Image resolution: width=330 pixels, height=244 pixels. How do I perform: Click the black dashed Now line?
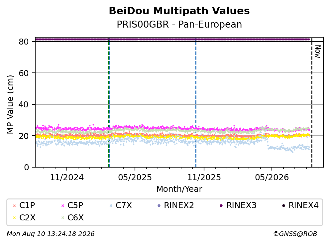(x=312, y=103)
